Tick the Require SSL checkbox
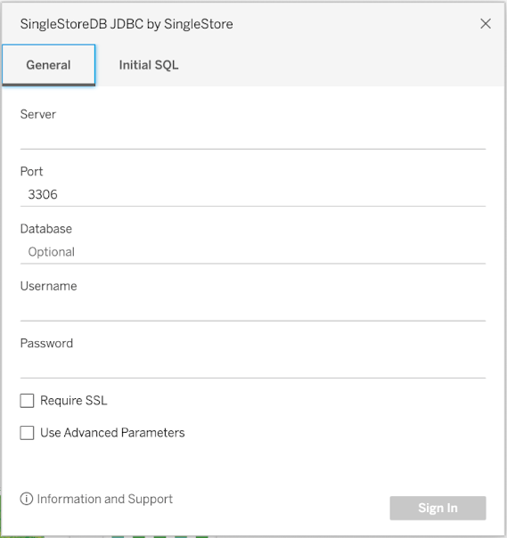The height and width of the screenshot is (538, 507). 27,401
